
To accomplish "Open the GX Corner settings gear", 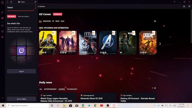I will tap(155, 21).
